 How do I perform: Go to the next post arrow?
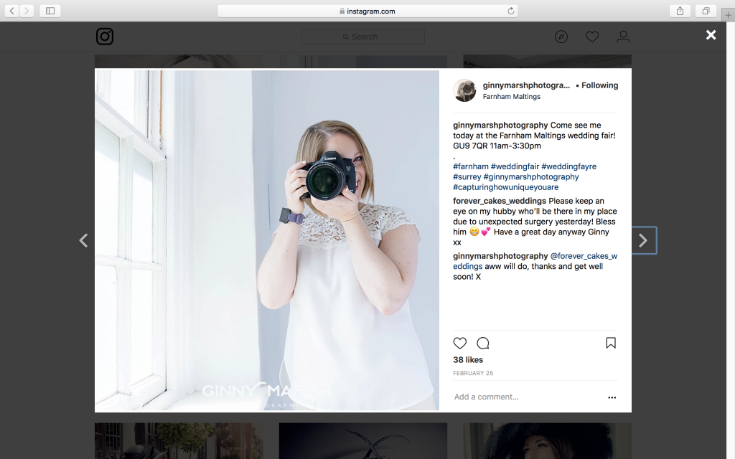tap(642, 240)
